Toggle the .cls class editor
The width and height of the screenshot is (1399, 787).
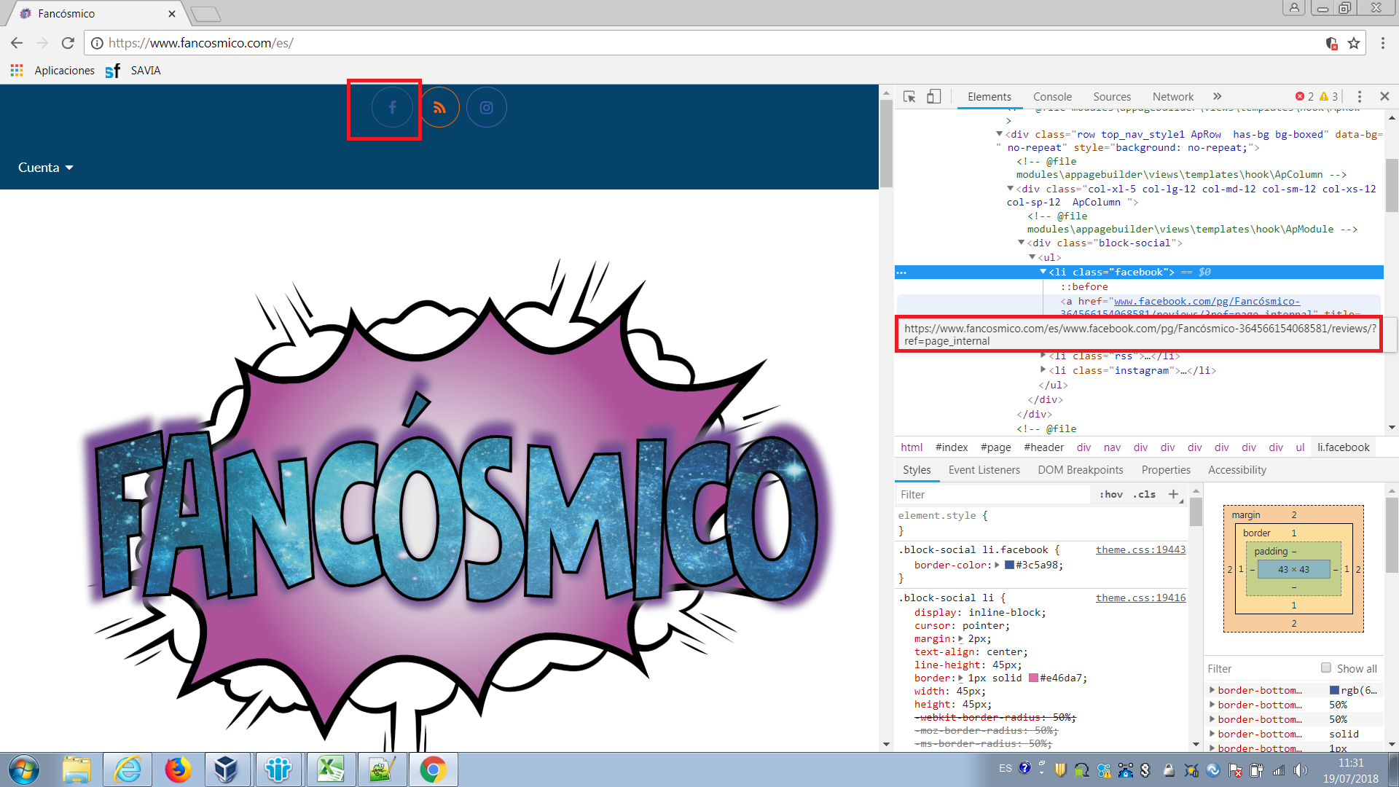click(x=1145, y=494)
